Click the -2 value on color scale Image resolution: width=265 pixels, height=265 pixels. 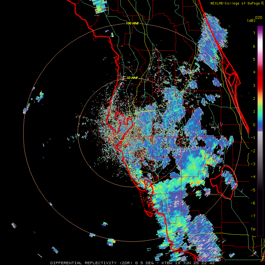click(253, 151)
